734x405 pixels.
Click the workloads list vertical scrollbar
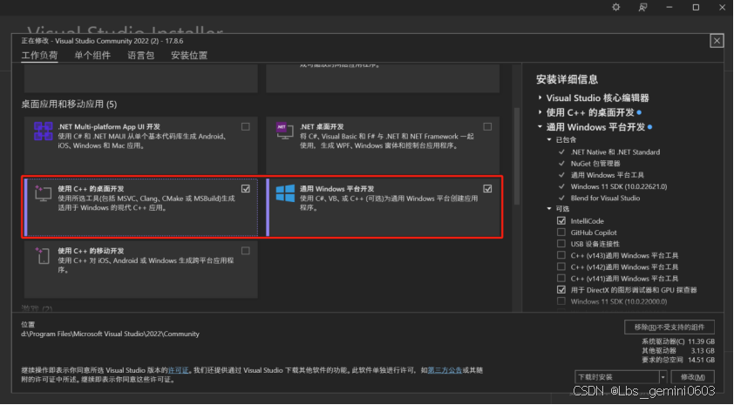pos(517,156)
